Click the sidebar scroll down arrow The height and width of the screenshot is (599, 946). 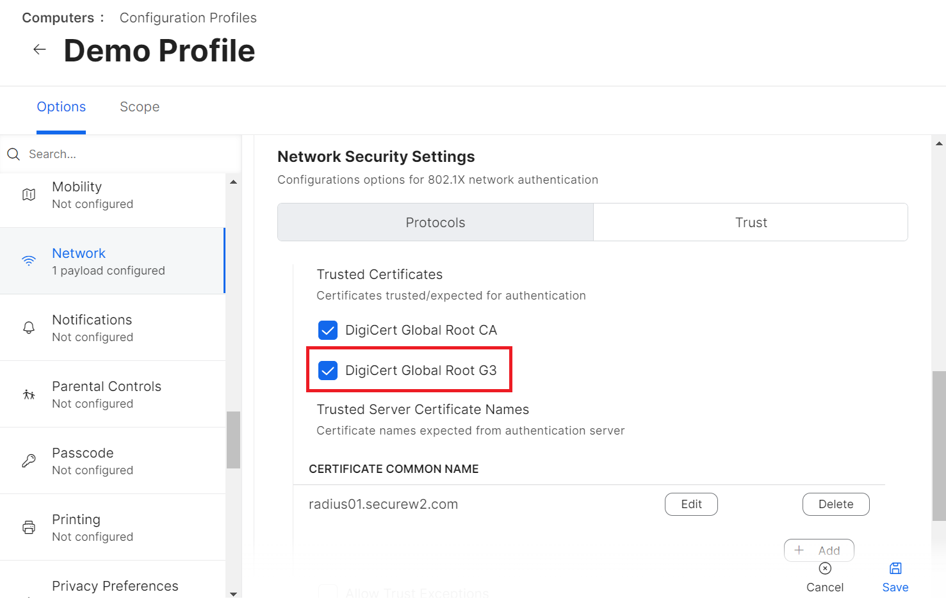234,594
